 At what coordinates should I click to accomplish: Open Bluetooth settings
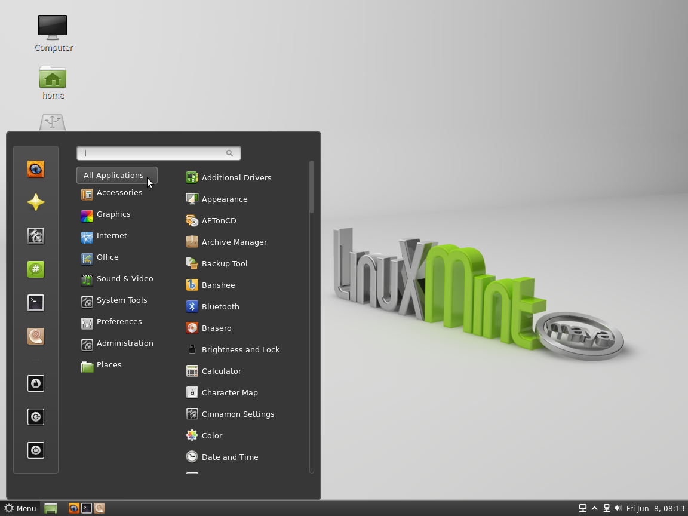click(x=213, y=307)
